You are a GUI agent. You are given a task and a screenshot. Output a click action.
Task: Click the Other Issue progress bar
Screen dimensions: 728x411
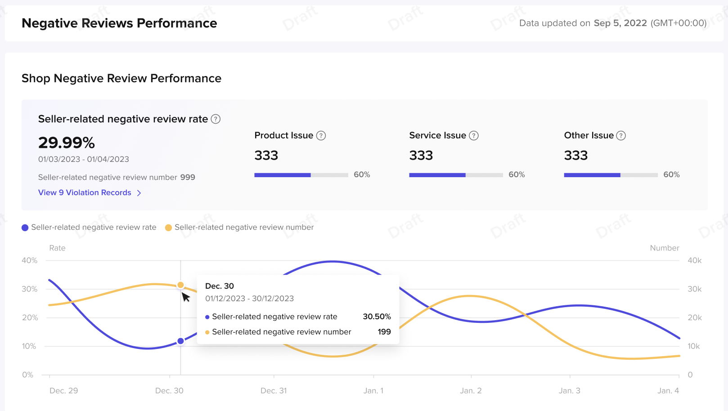(611, 175)
